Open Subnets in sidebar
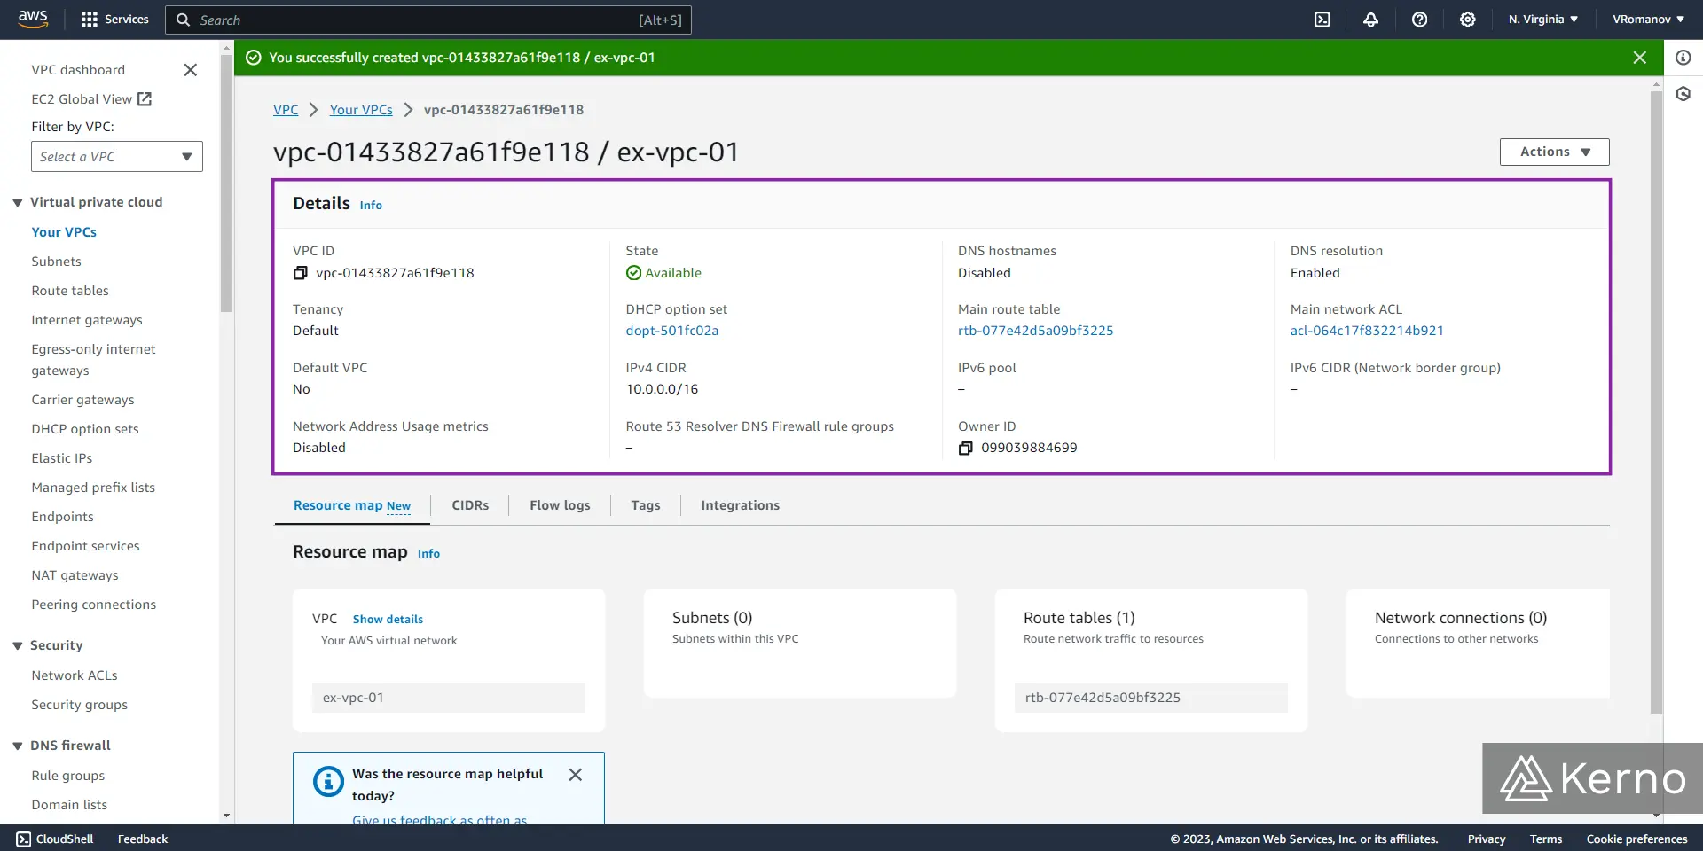This screenshot has width=1703, height=851. [x=56, y=262]
